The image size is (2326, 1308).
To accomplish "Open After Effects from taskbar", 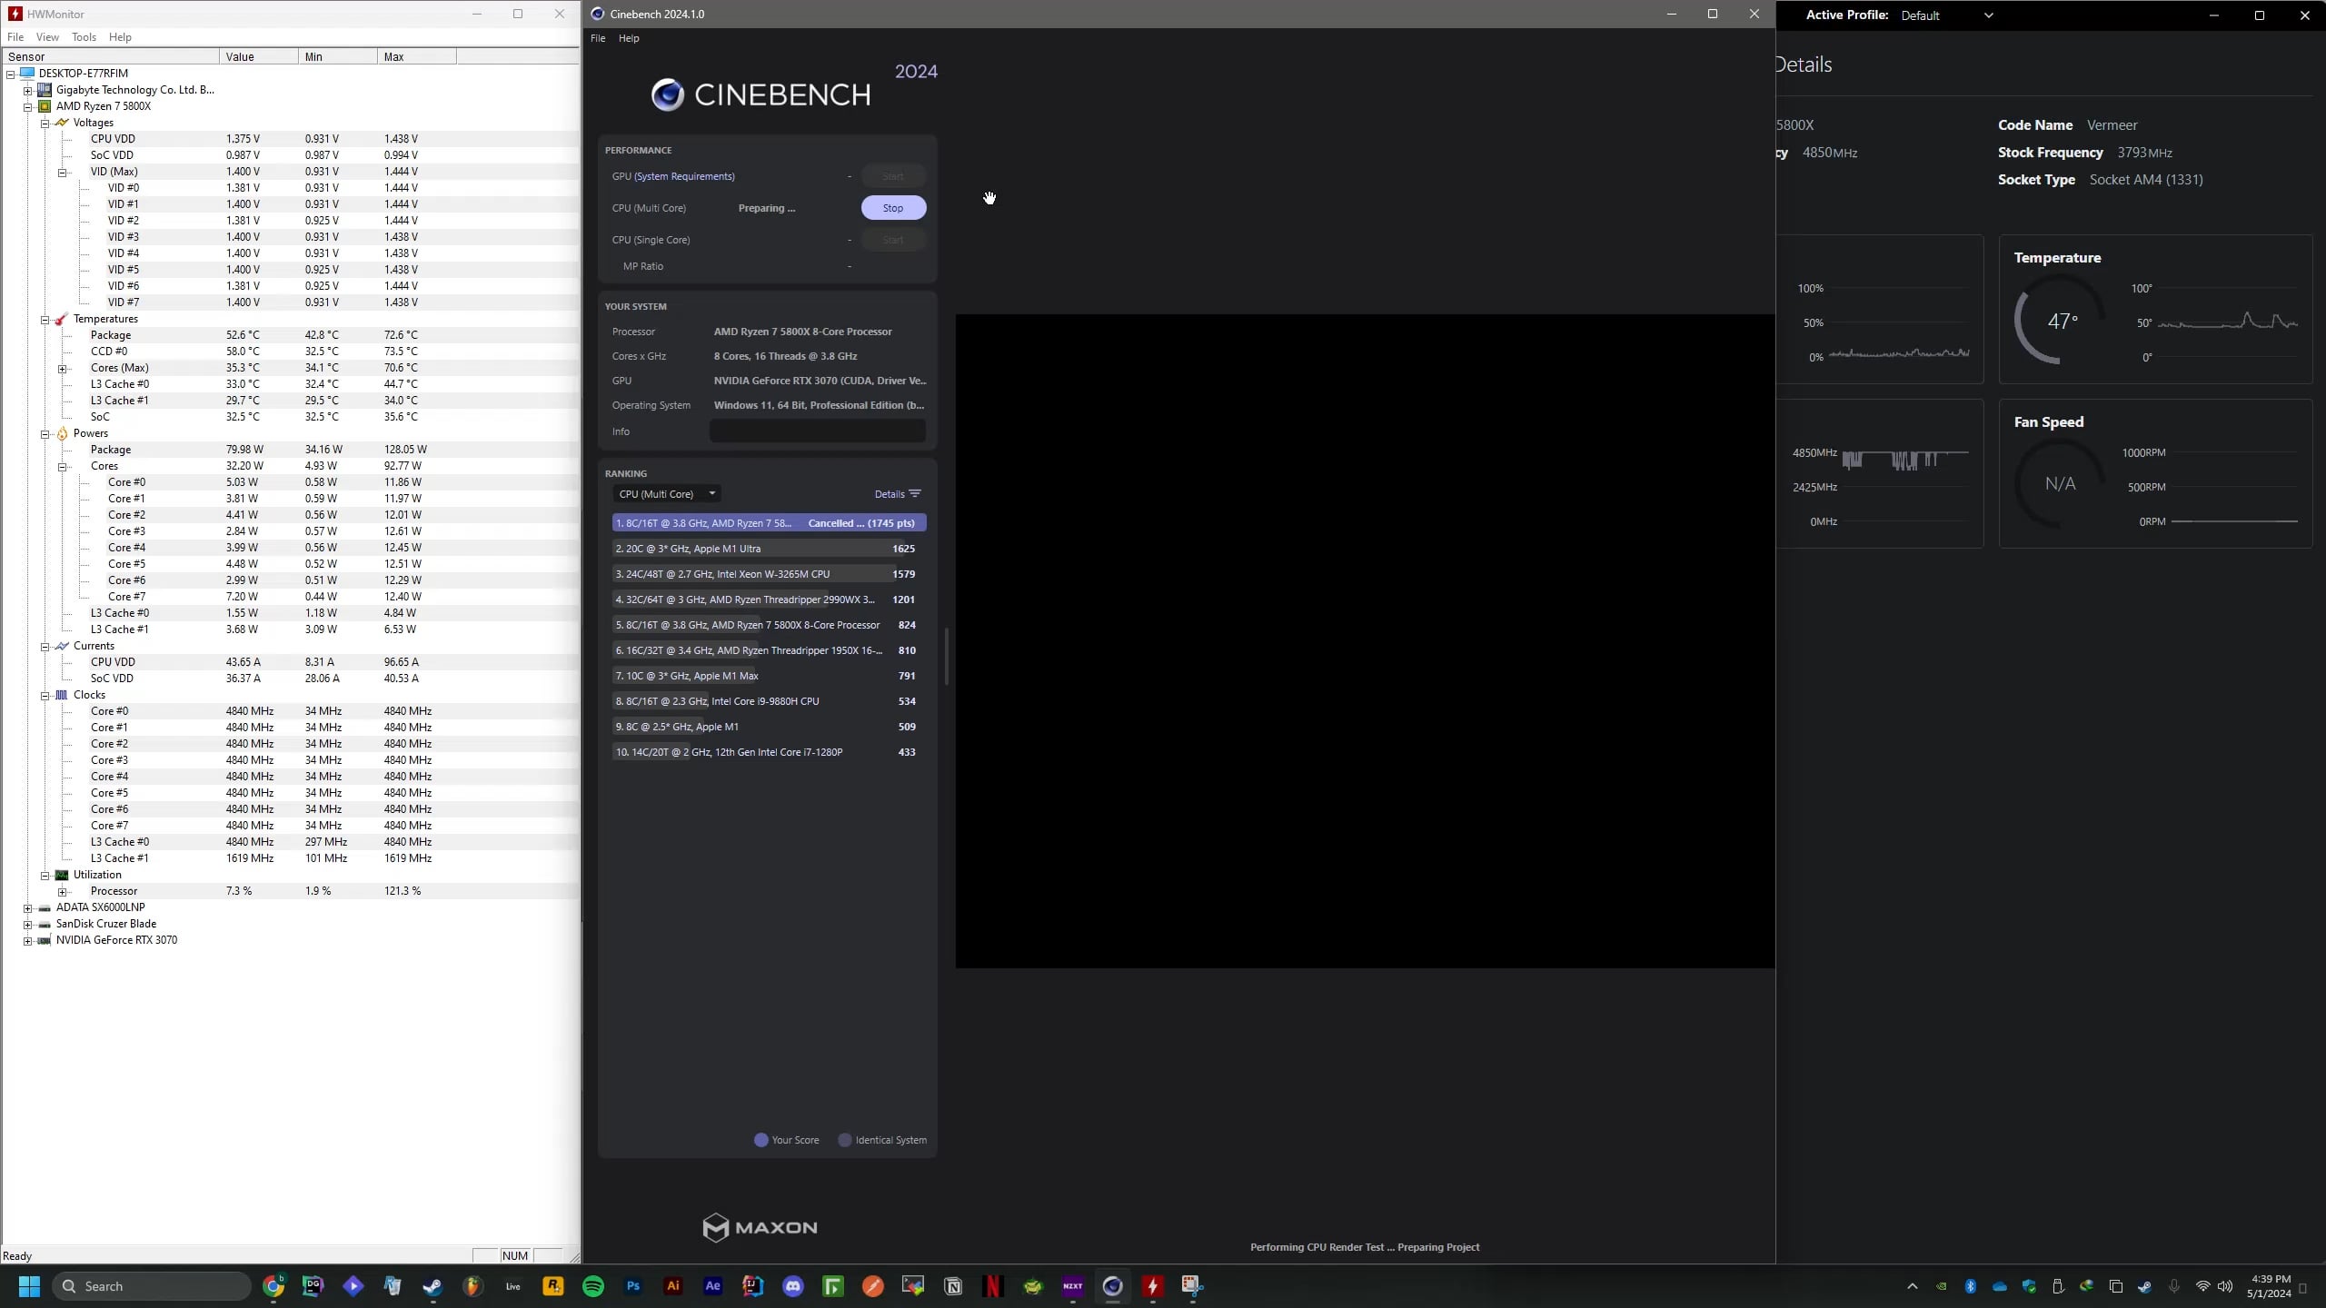I will click(713, 1286).
